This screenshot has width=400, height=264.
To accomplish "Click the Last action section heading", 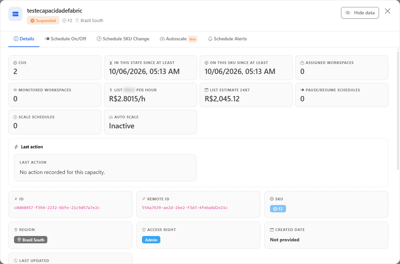I will [x=32, y=147].
